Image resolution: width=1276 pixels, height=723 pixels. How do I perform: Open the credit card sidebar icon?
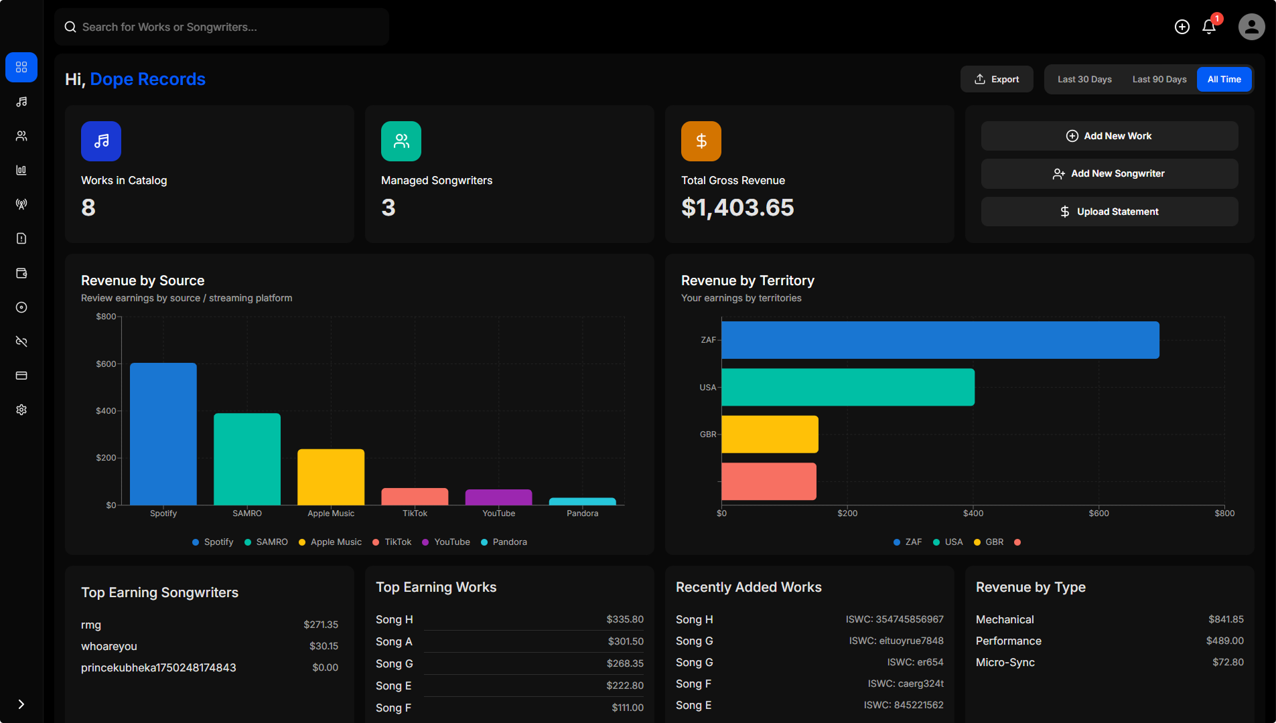[21, 376]
